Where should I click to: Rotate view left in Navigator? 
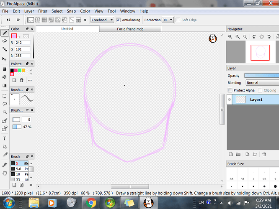click(x=254, y=37)
